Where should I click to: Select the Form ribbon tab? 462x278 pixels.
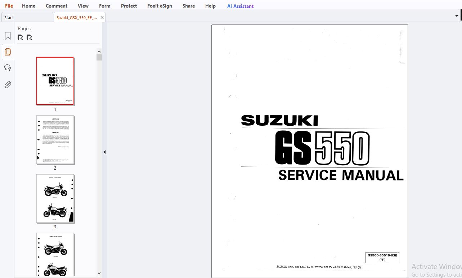coord(105,6)
